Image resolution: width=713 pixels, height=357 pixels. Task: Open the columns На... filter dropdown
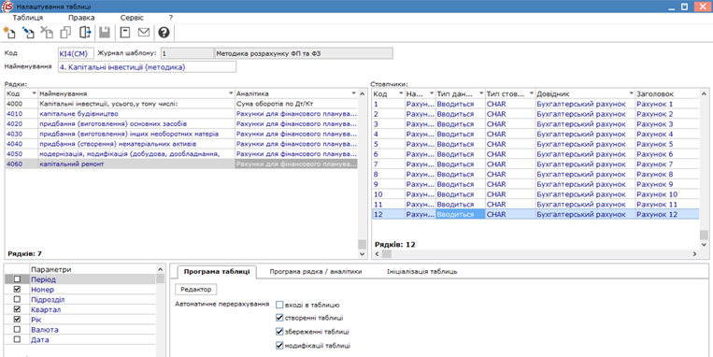pyautogui.click(x=432, y=93)
